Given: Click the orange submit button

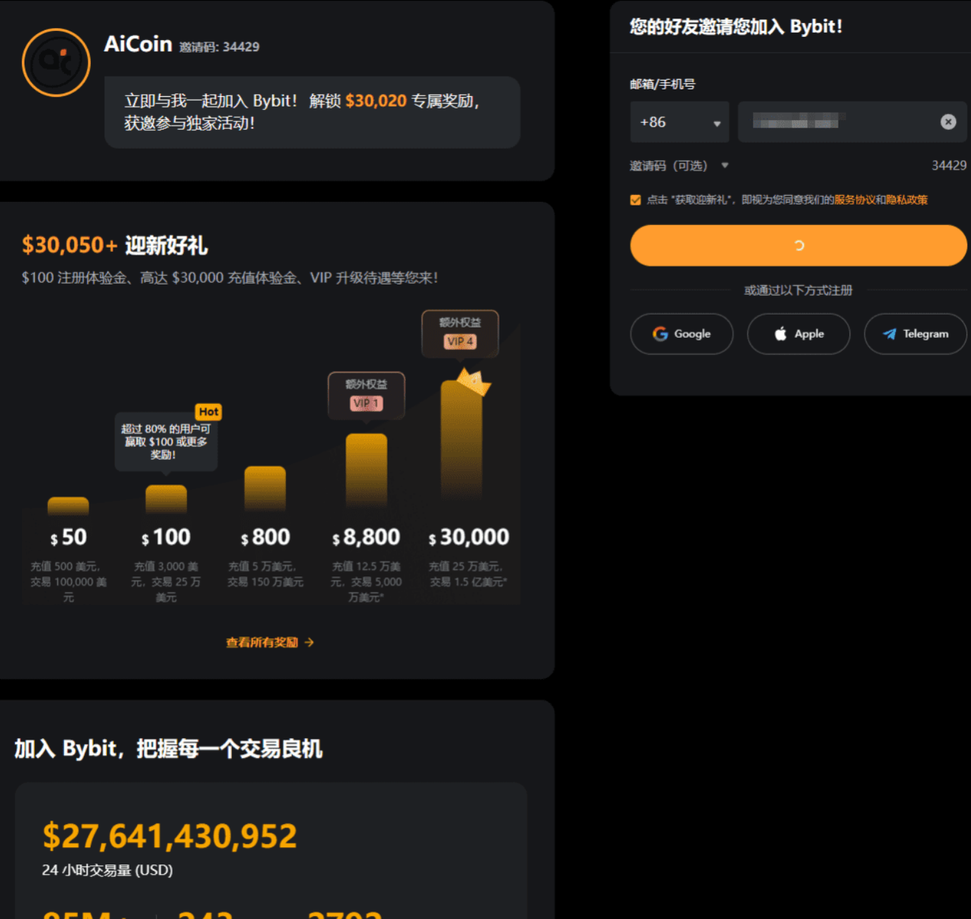Looking at the screenshot, I should tap(798, 246).
